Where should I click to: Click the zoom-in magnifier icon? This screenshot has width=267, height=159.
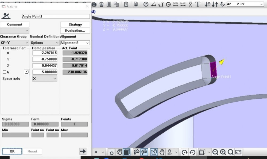pyautogui.click(x=223, y=152)
